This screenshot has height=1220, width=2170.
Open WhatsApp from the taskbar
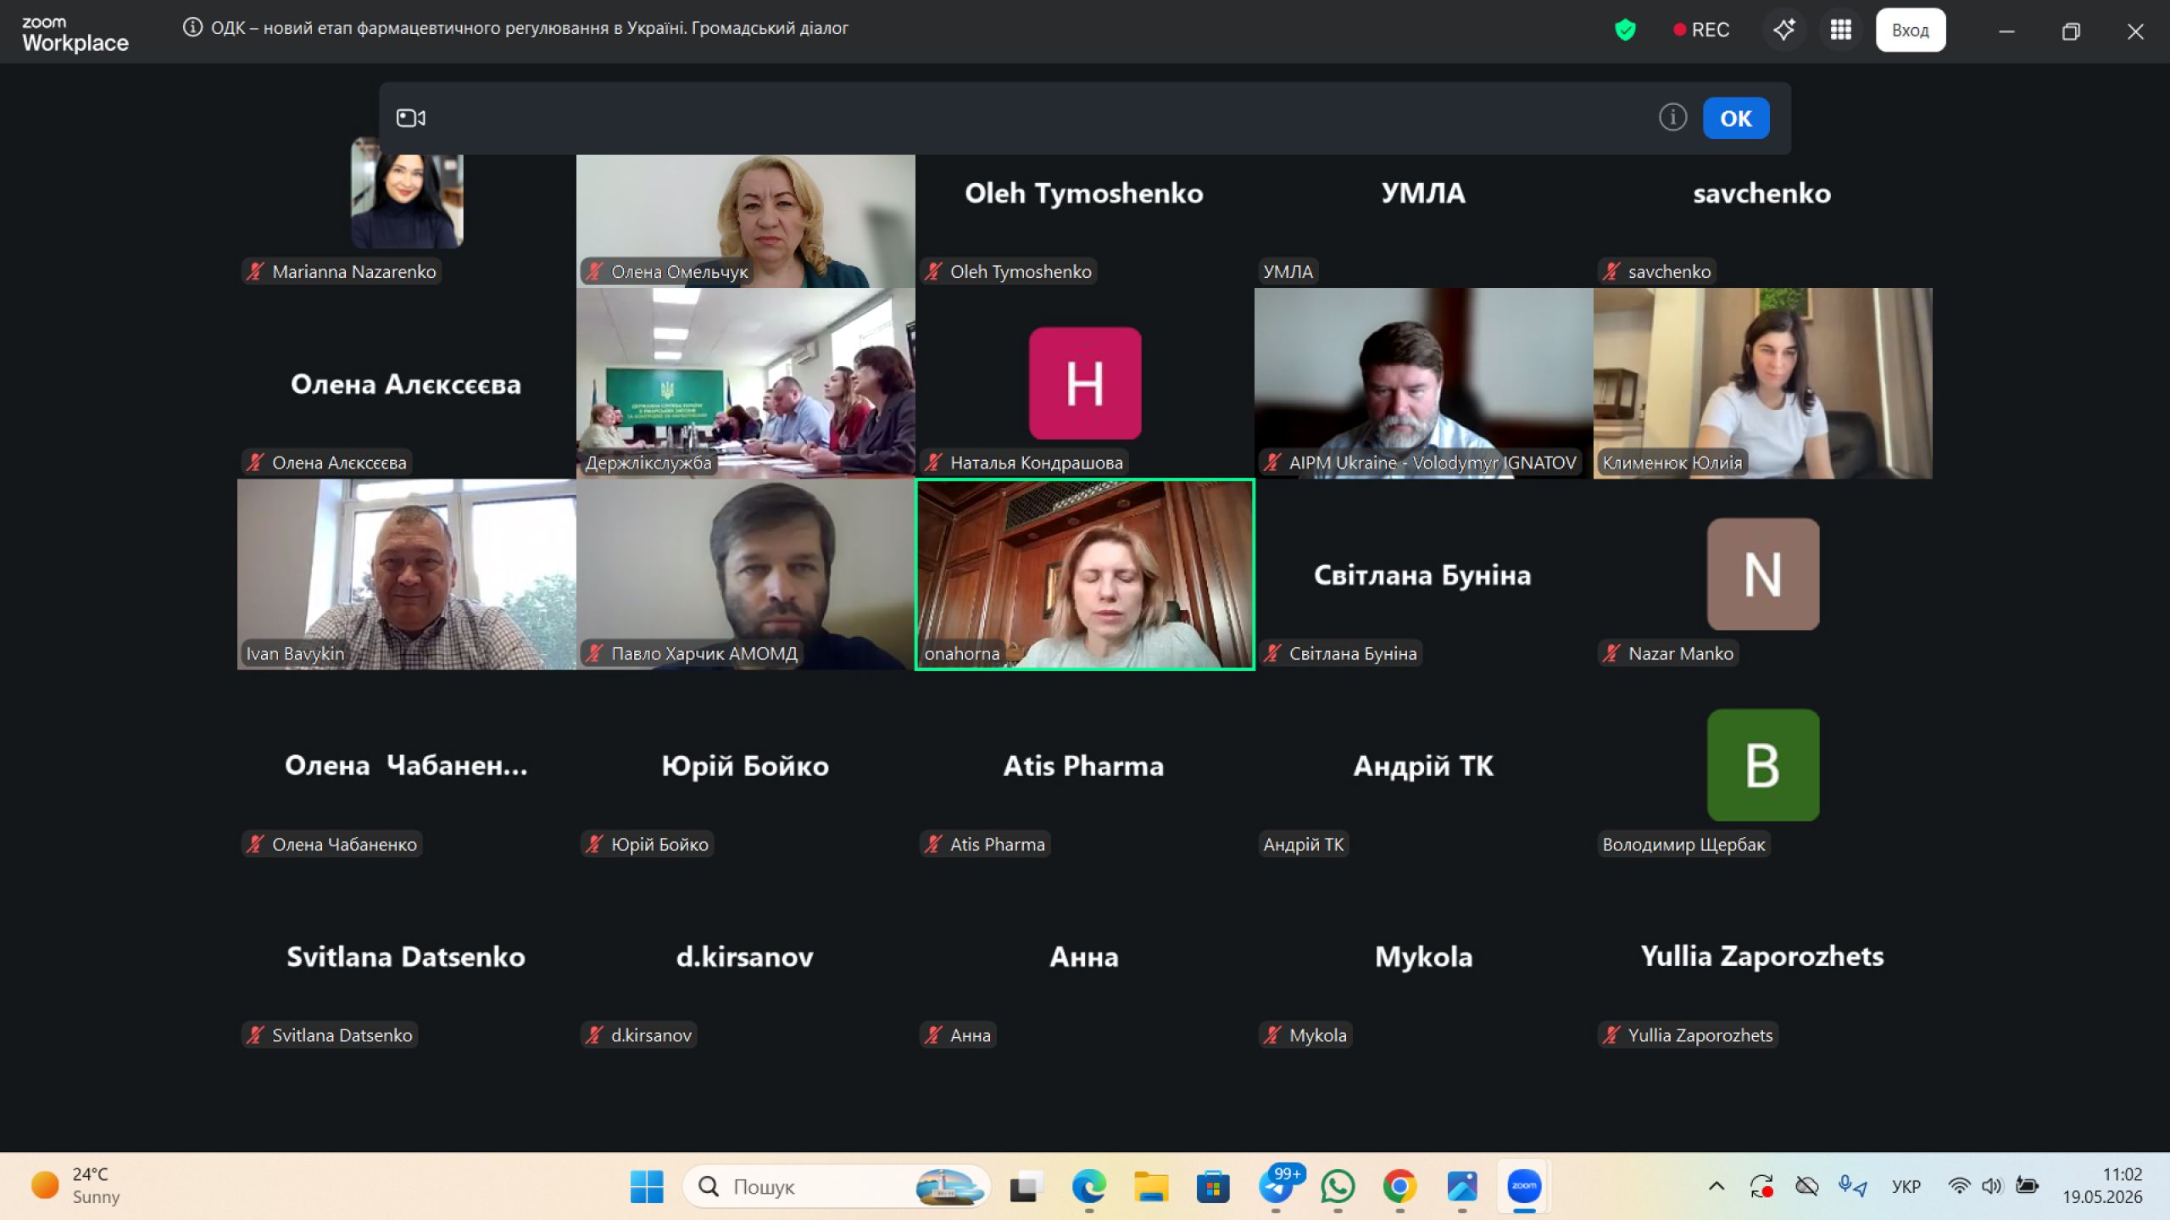(x=1338, y=1186)
